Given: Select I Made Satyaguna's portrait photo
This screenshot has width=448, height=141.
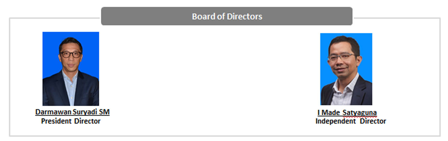Looking at the screenshot, I should [x=346, y=69].
